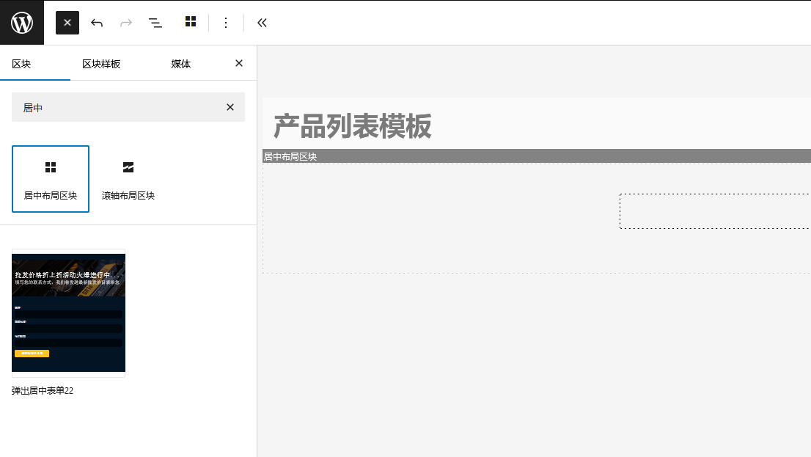Open the 媒体 tab
The width and height of the screenshot is (811, 457).
click(x=180, y=63)
